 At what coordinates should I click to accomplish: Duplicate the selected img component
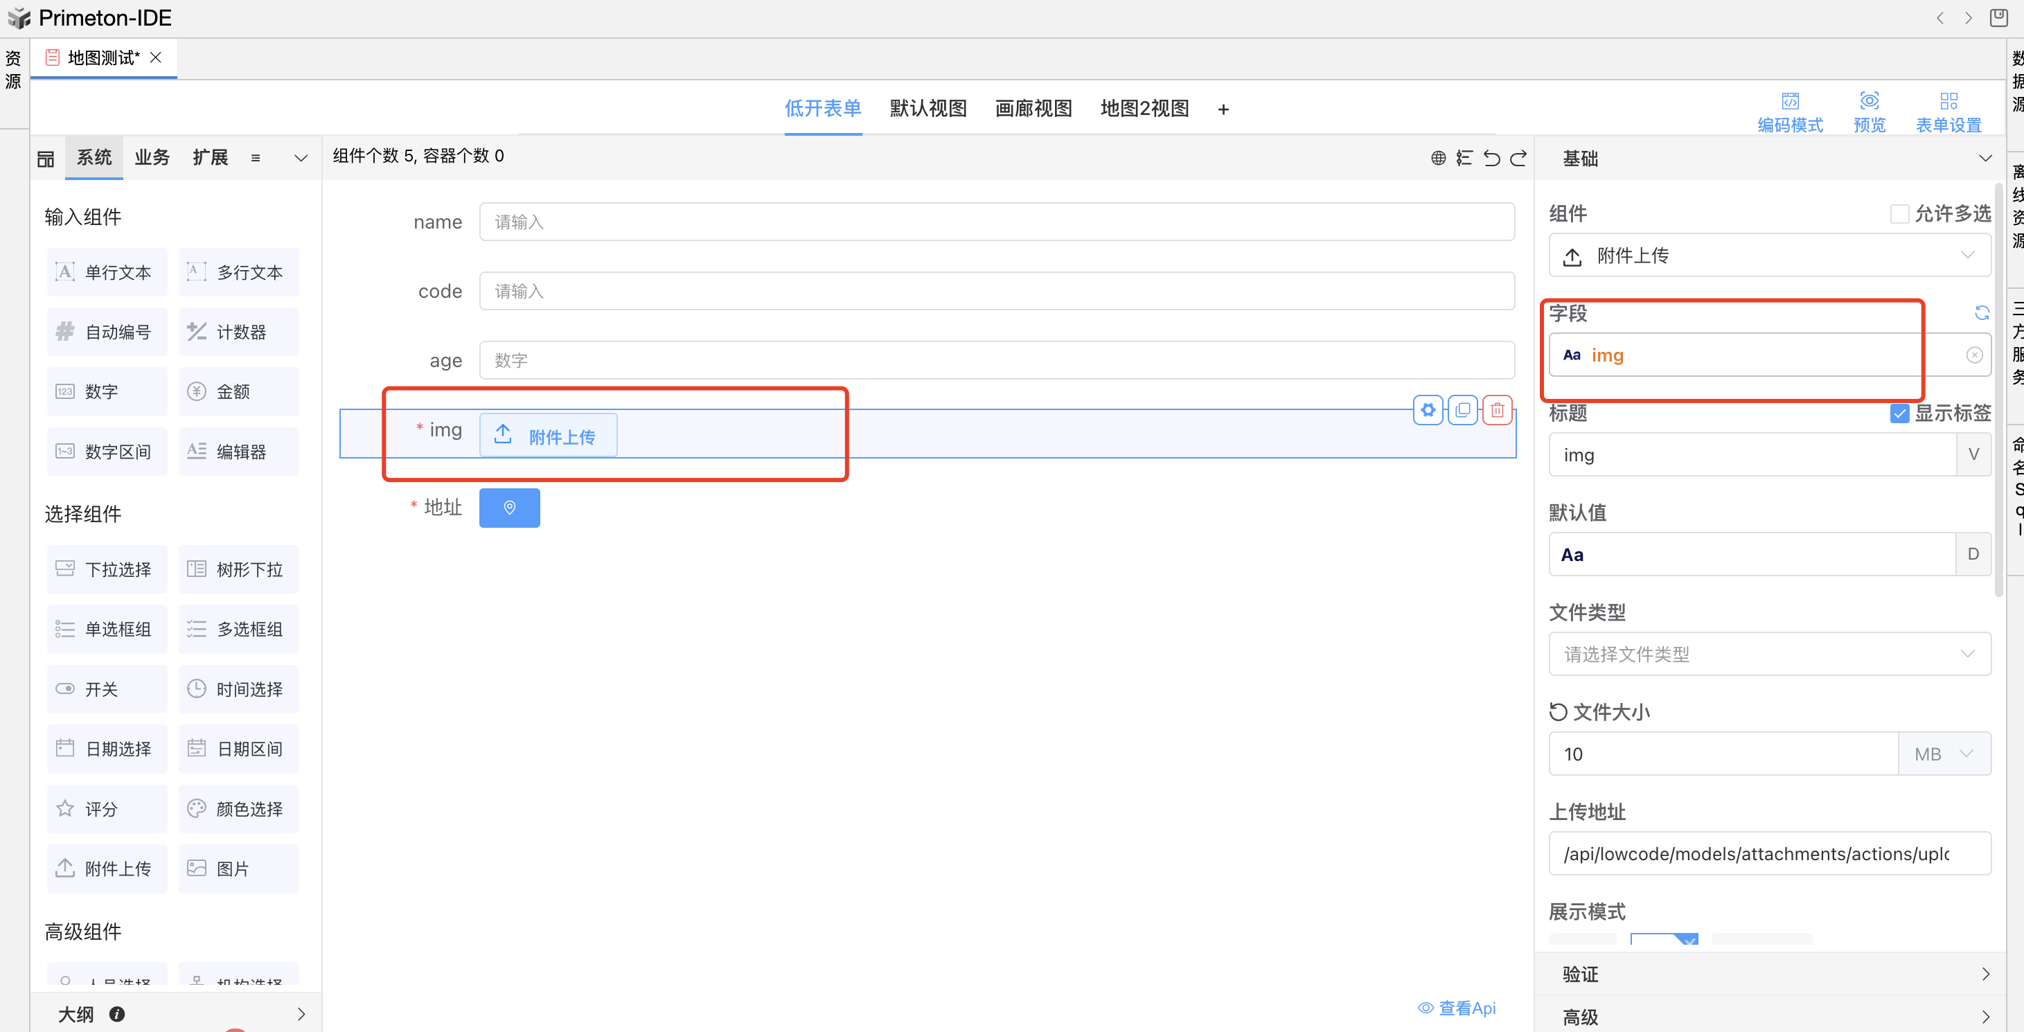1462,410
